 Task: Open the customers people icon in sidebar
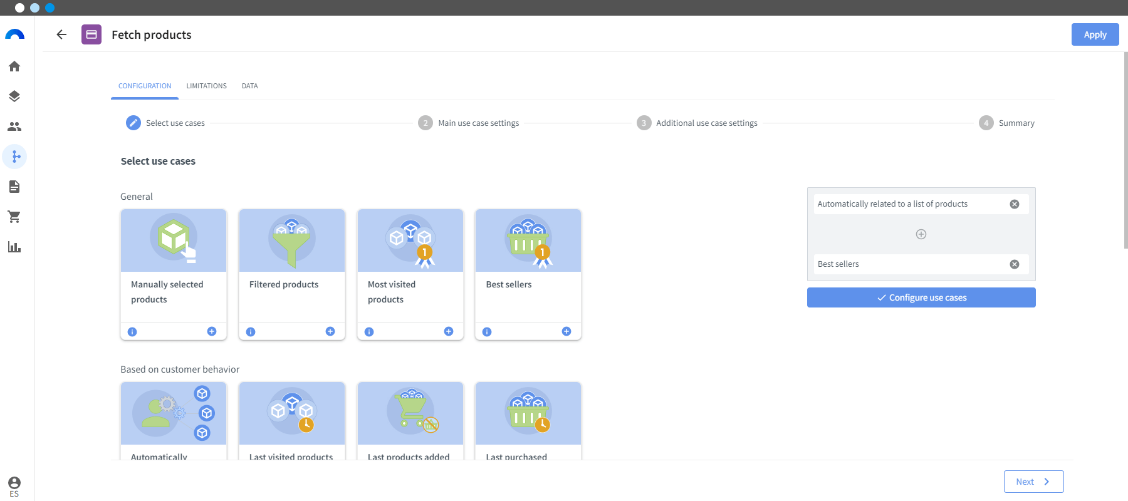(14, 127)
